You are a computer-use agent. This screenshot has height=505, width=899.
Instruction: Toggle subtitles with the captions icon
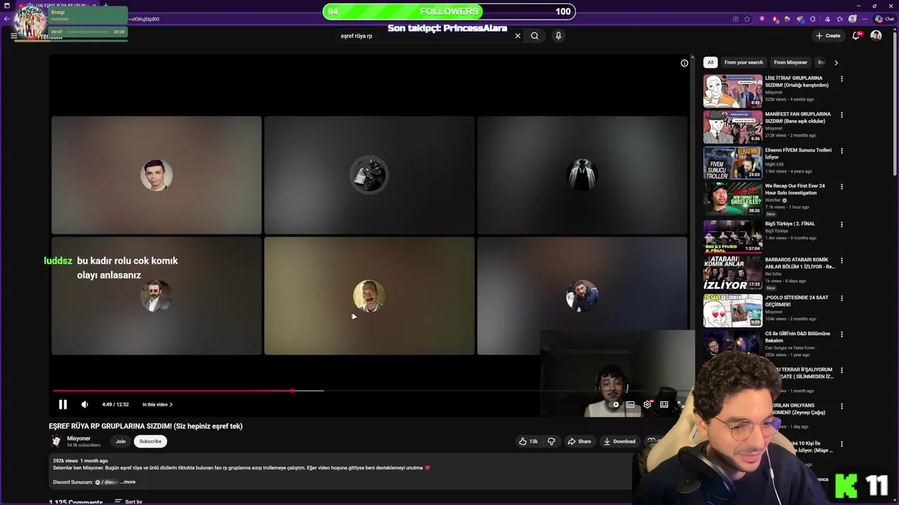click(631, 404)
